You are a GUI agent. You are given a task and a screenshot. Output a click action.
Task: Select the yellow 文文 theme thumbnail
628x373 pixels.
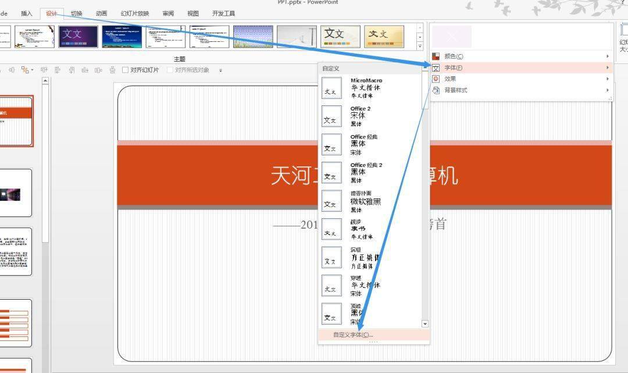(x=384, y=37)
